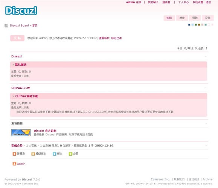Click the Comsenz Inc. footer link

(160, 179)
